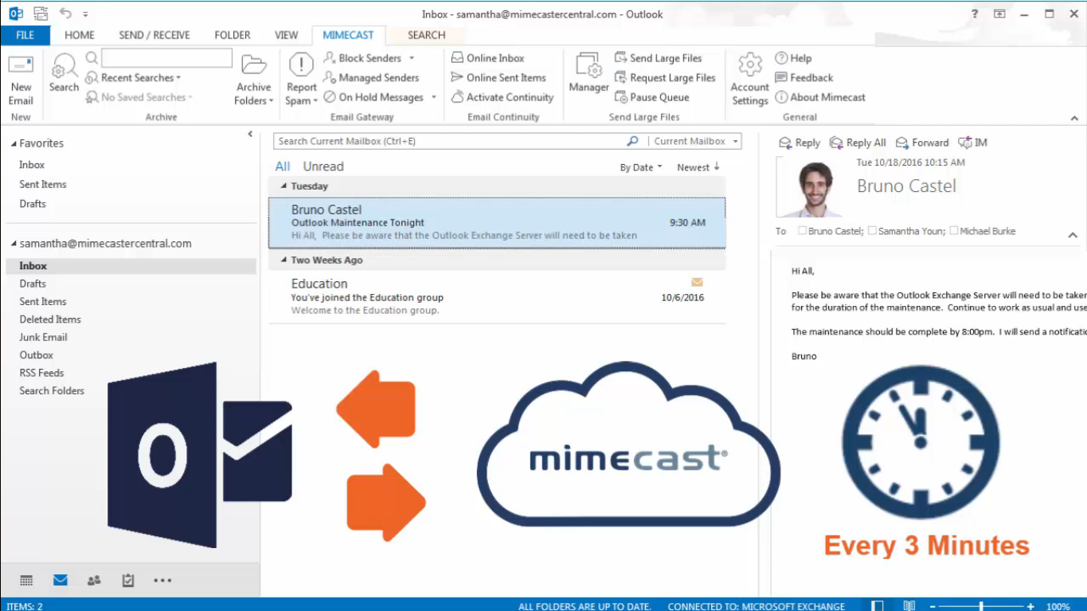Collapse the Tuesday message group
Viewport: 1087px width, 611px height.
(x=284, y=186)
